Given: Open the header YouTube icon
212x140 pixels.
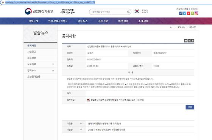Looking at the screenshot, I should click(189, 13).
